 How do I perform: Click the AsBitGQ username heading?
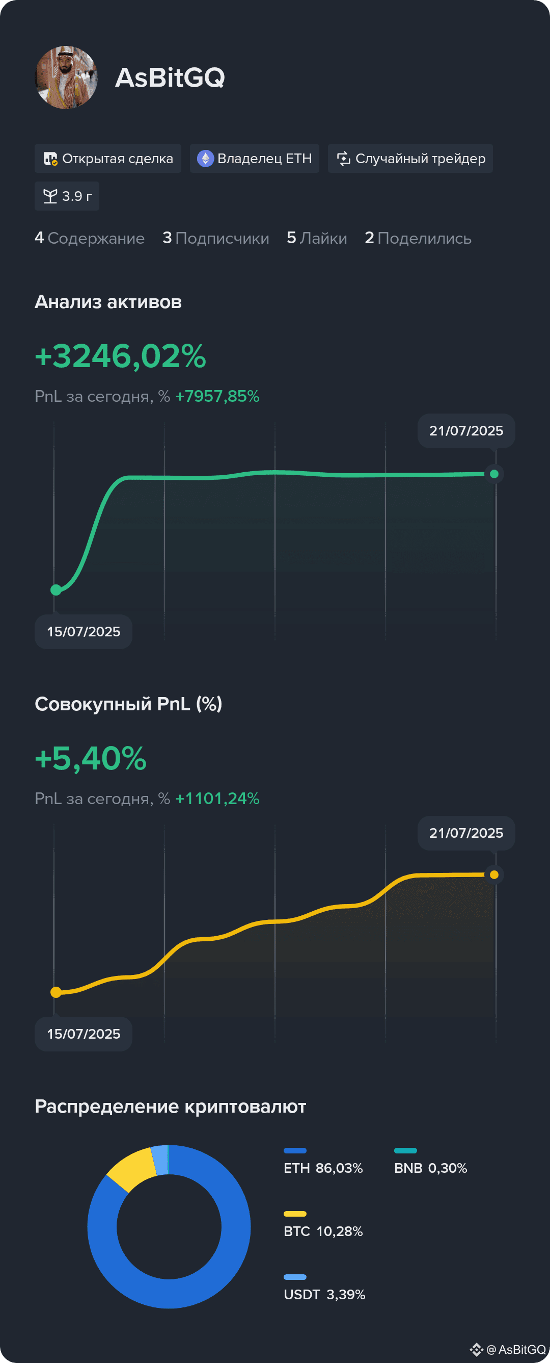(170, 77)
